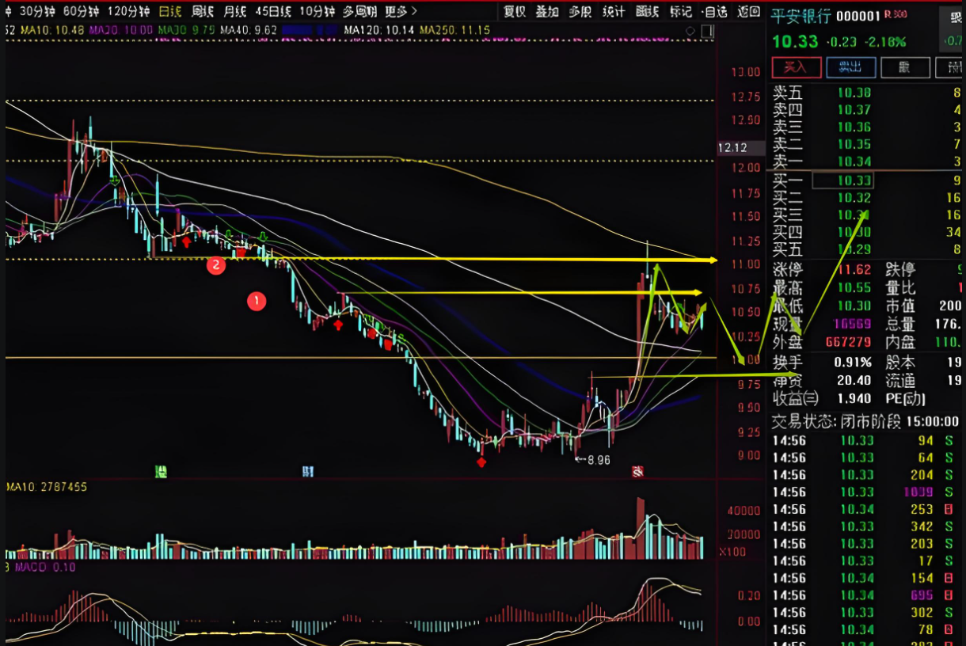
Task: Click the 卖四 ask price 10.37
Action: (x=854, y=110)
